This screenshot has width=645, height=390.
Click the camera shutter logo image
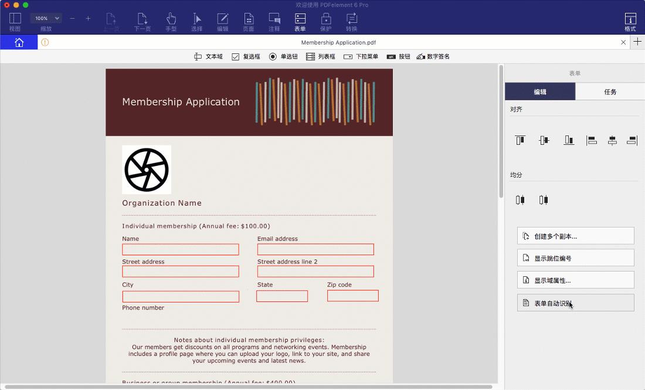[x=147, y=169]
